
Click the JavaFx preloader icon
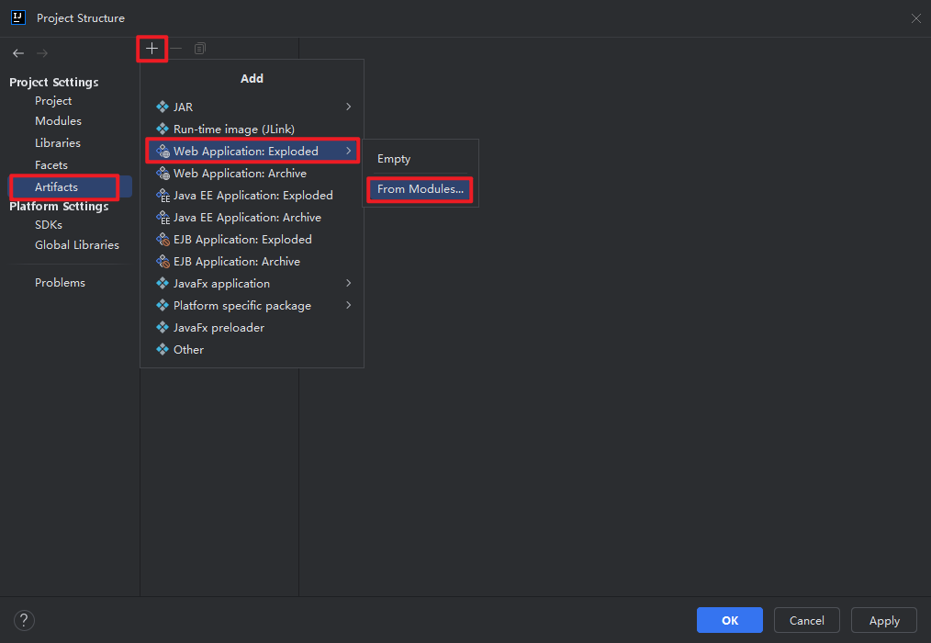point(163,327)
